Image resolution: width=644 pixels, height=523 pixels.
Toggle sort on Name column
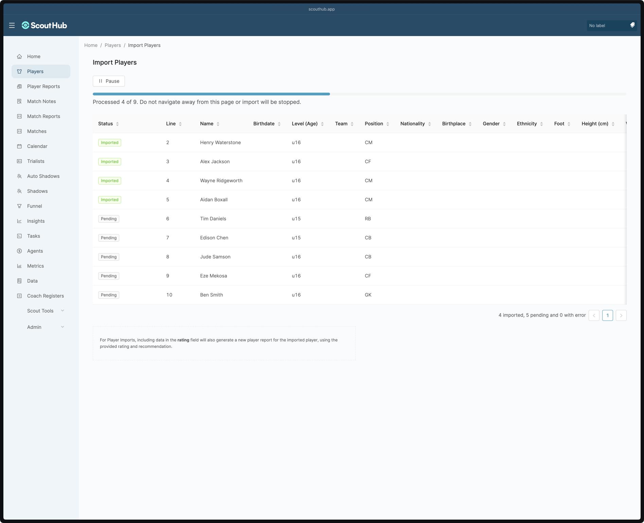point(218,124)
